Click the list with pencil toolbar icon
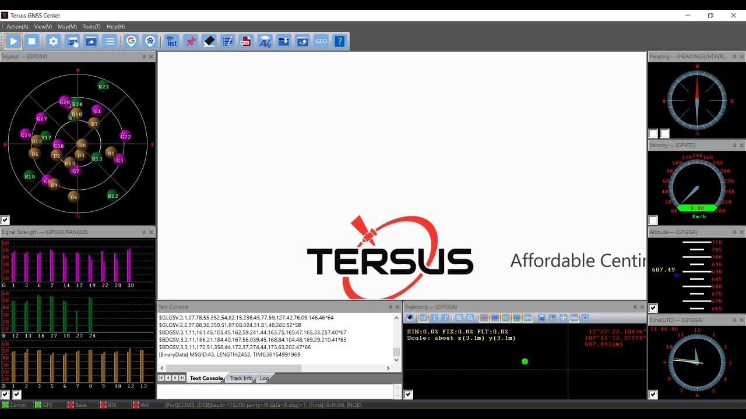This screenshot has width=746, height=419. click(x=227, y=41)
